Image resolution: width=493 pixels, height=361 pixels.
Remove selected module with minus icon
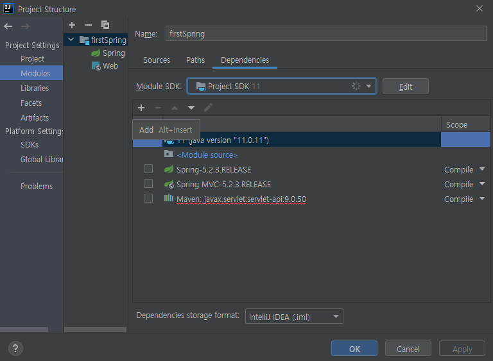tap(89, 25)
